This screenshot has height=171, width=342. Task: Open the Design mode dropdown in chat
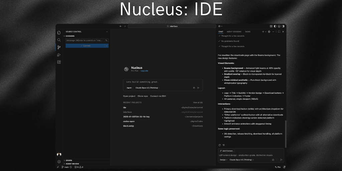point(223,160)
